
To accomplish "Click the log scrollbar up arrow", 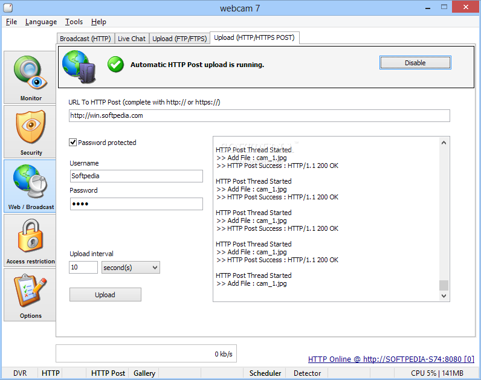I will pos(444,143).
